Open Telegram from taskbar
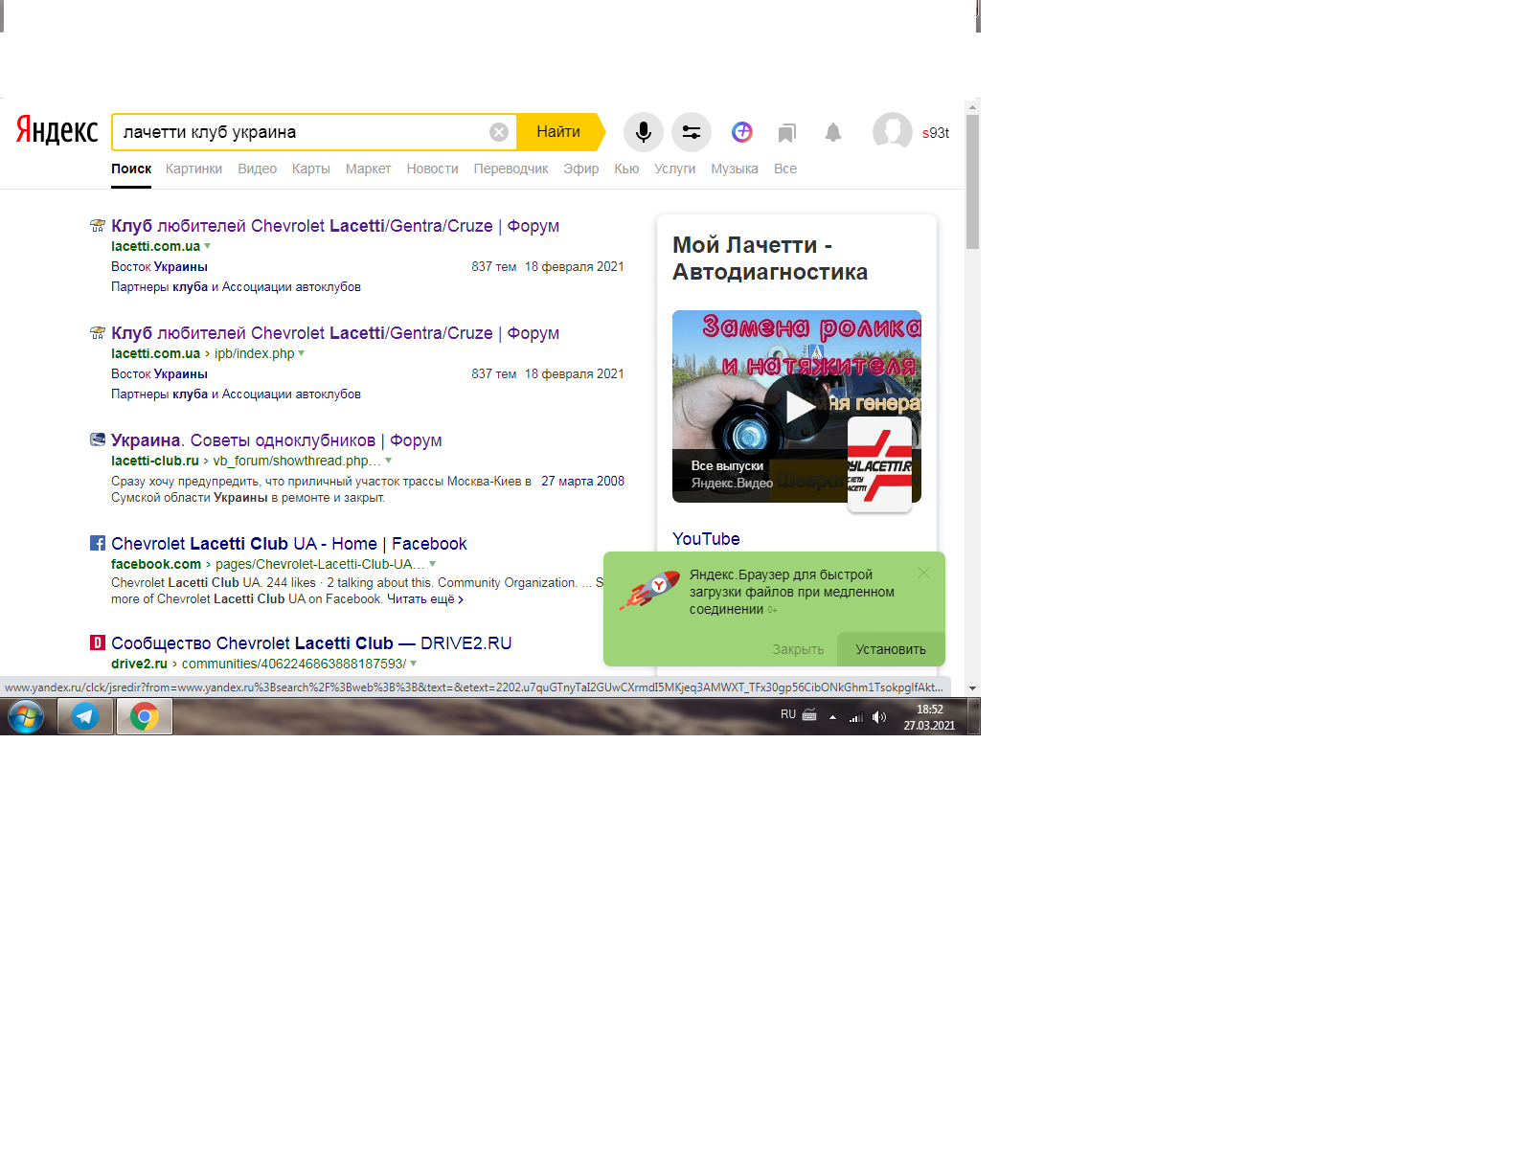The width and height of the screenshot is (1521, 1149). coord(85,716)
